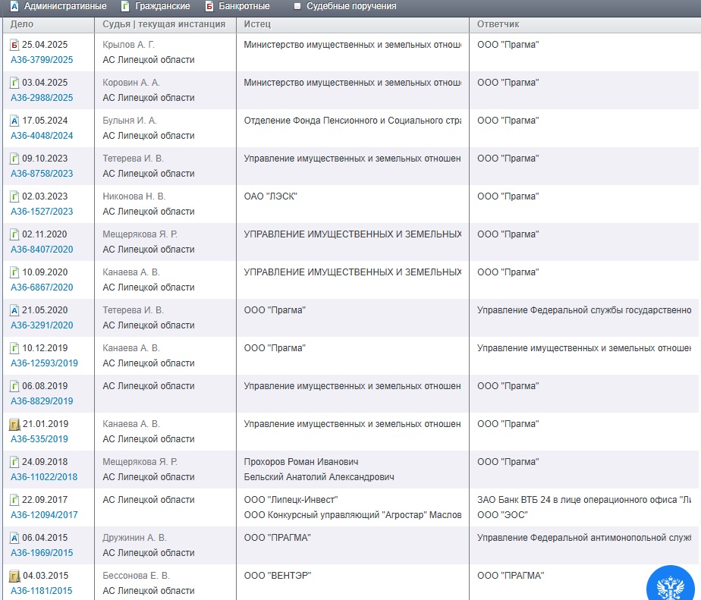This screenshot has height=600, width=701.
Task: Select defendant Управление Федеральной службы государственной
Action: (584, 310)
